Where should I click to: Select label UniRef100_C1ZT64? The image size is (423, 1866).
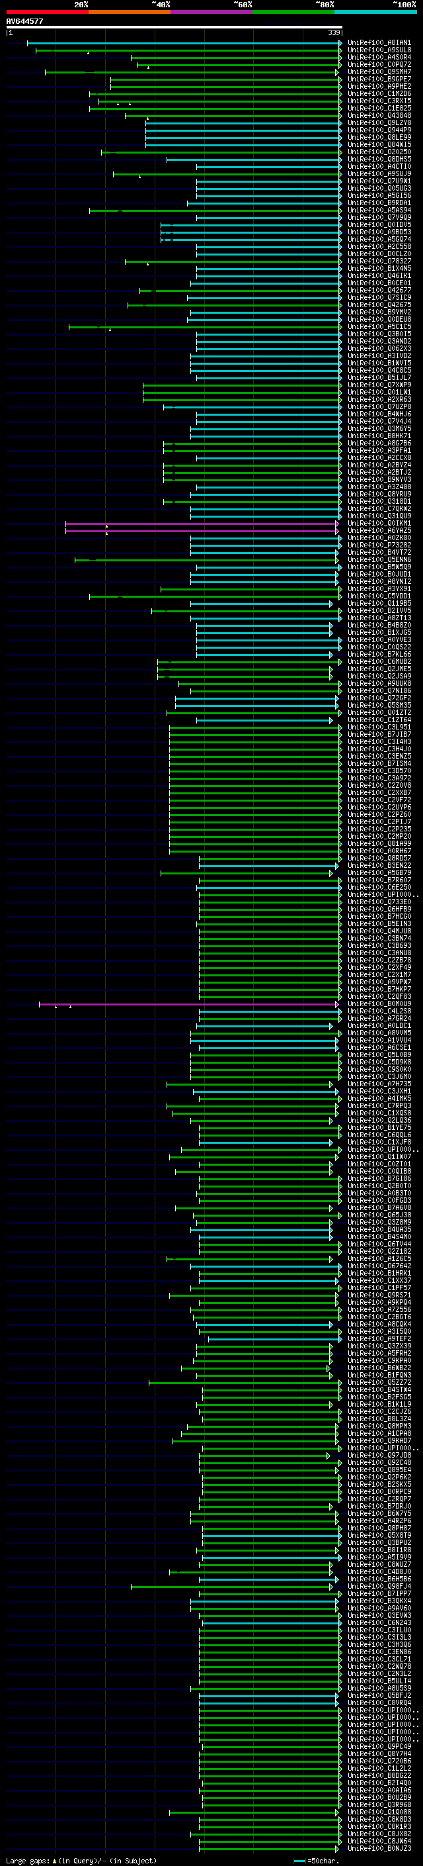tap(379, 720)
